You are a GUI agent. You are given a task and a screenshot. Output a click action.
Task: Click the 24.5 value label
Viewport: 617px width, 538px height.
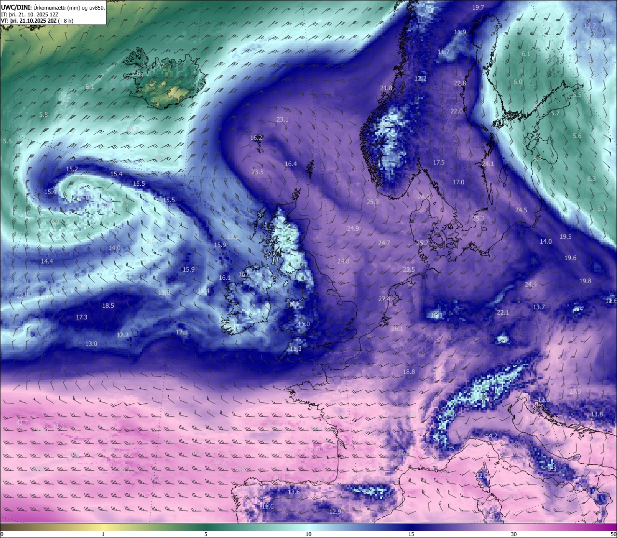coord(521,210)
